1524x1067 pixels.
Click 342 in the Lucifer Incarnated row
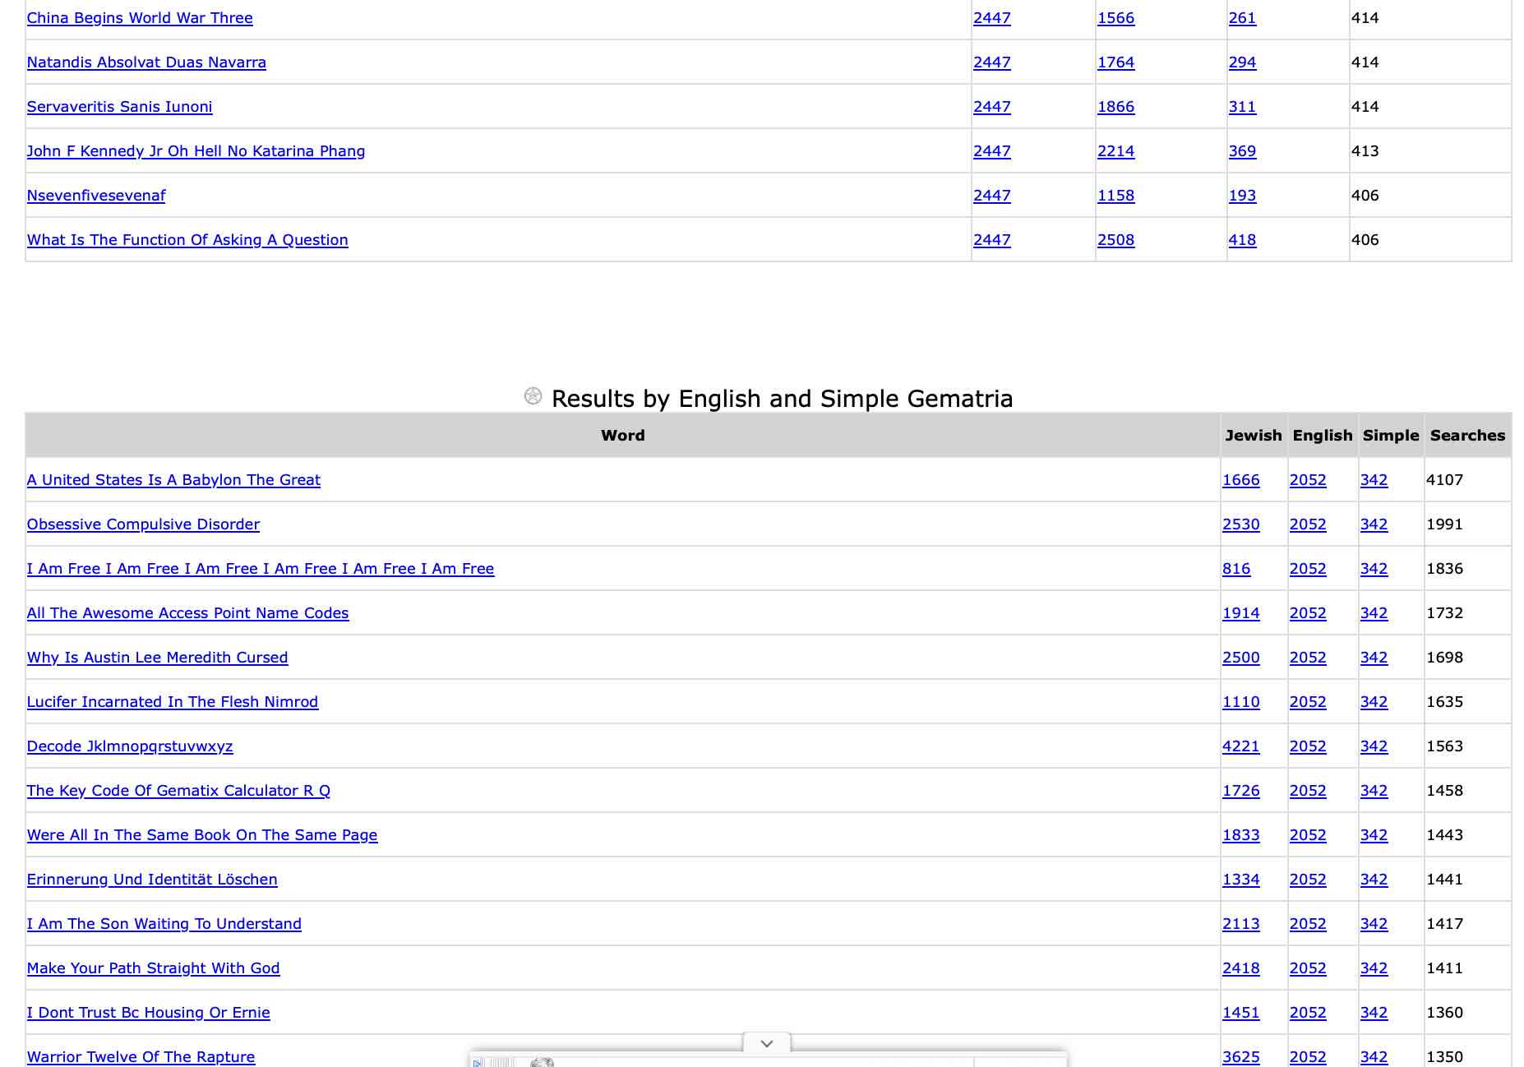[x=1374, y=702]
